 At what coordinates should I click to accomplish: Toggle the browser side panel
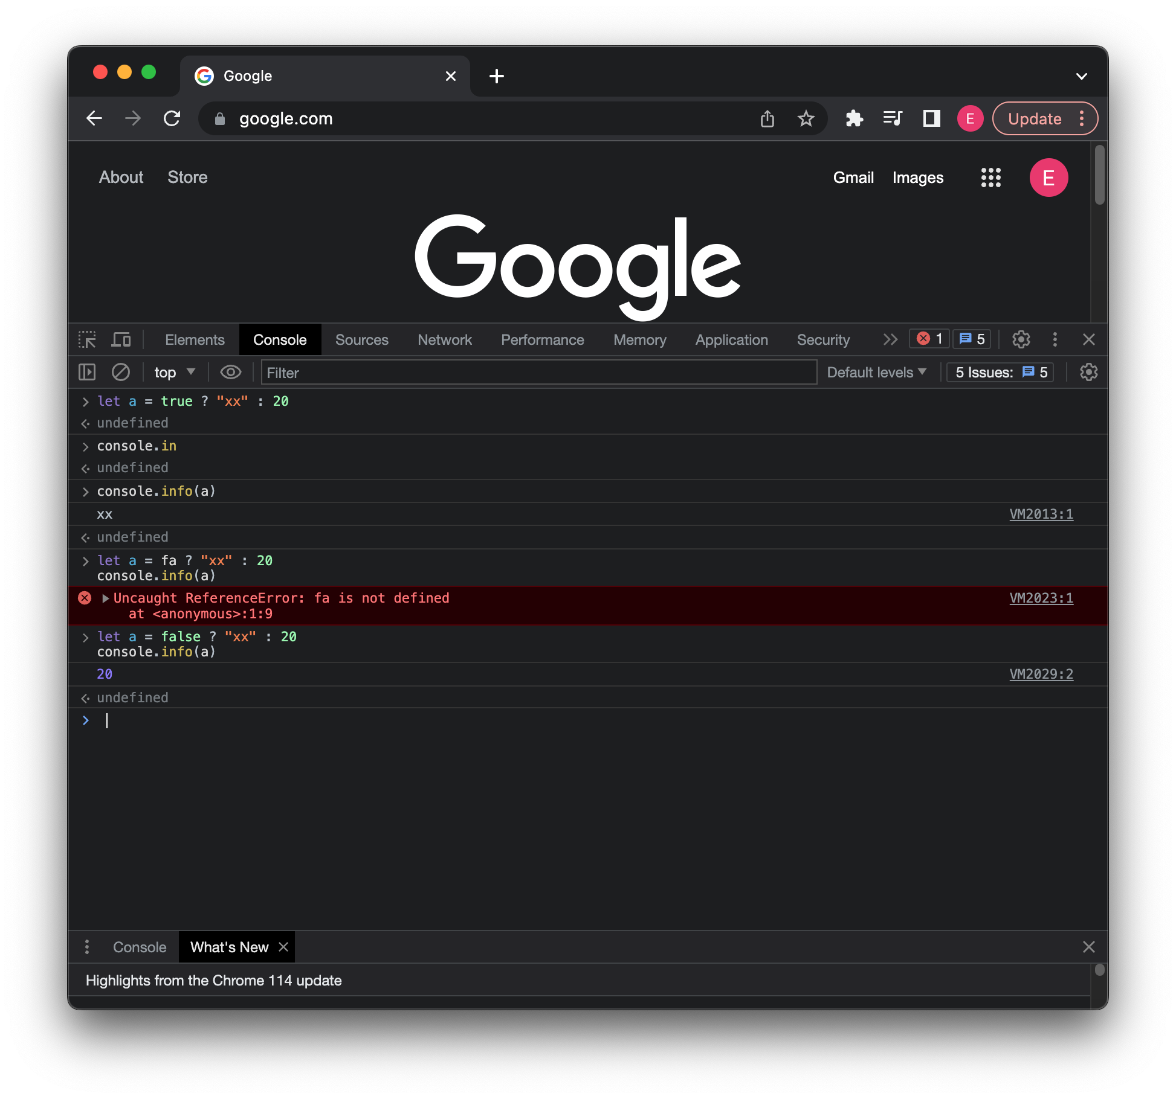click(x=931, y=118)
